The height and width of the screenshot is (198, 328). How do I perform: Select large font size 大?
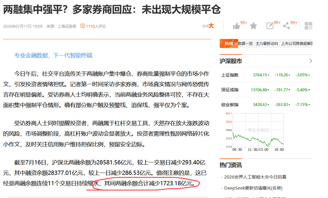coord(211,26)
